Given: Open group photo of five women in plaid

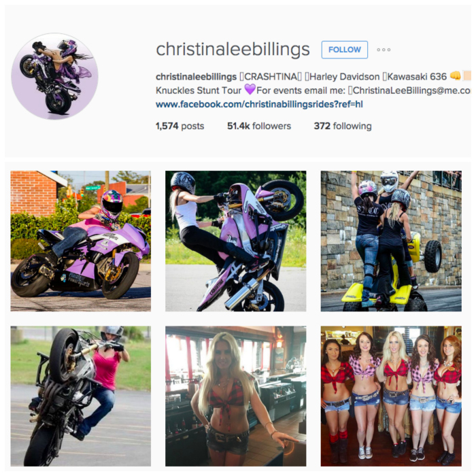Looking at the screenshot, I should pyautogui.click(x=391, y=396).
